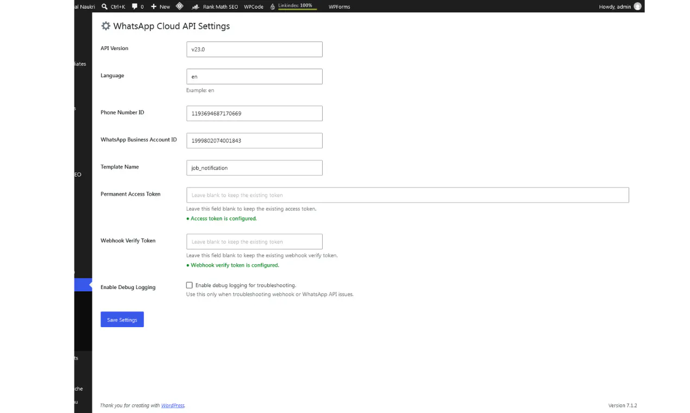The width and height of the screenshot is (690, 413).
Task: Open the New content menu
Action: (160, 7)
